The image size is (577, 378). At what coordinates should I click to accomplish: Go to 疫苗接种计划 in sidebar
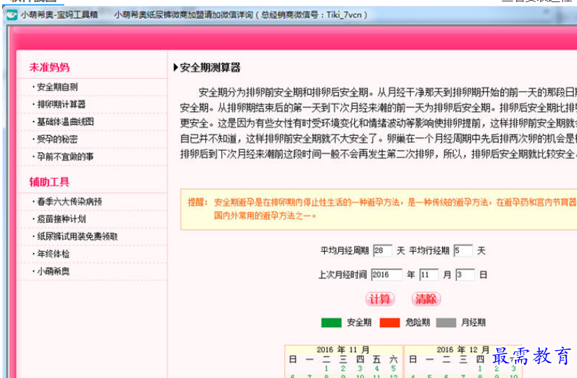[x=61, y=219]
